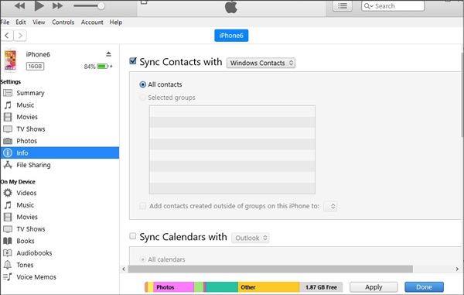Click the horizontal scrollbar thumb
Screen dimensions: 464x295
[x=271, y=269]
